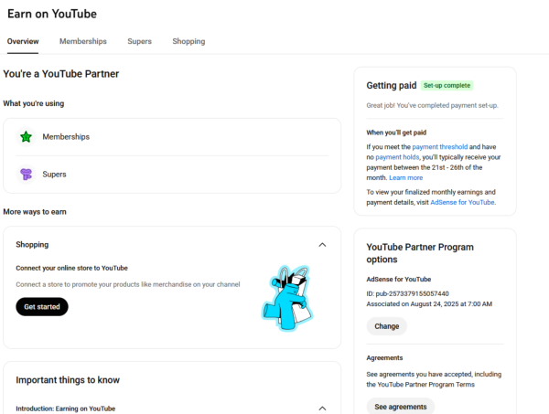Open the Memberships row in What you're using
The image size is (549, 414).
(x=172, y=137)
